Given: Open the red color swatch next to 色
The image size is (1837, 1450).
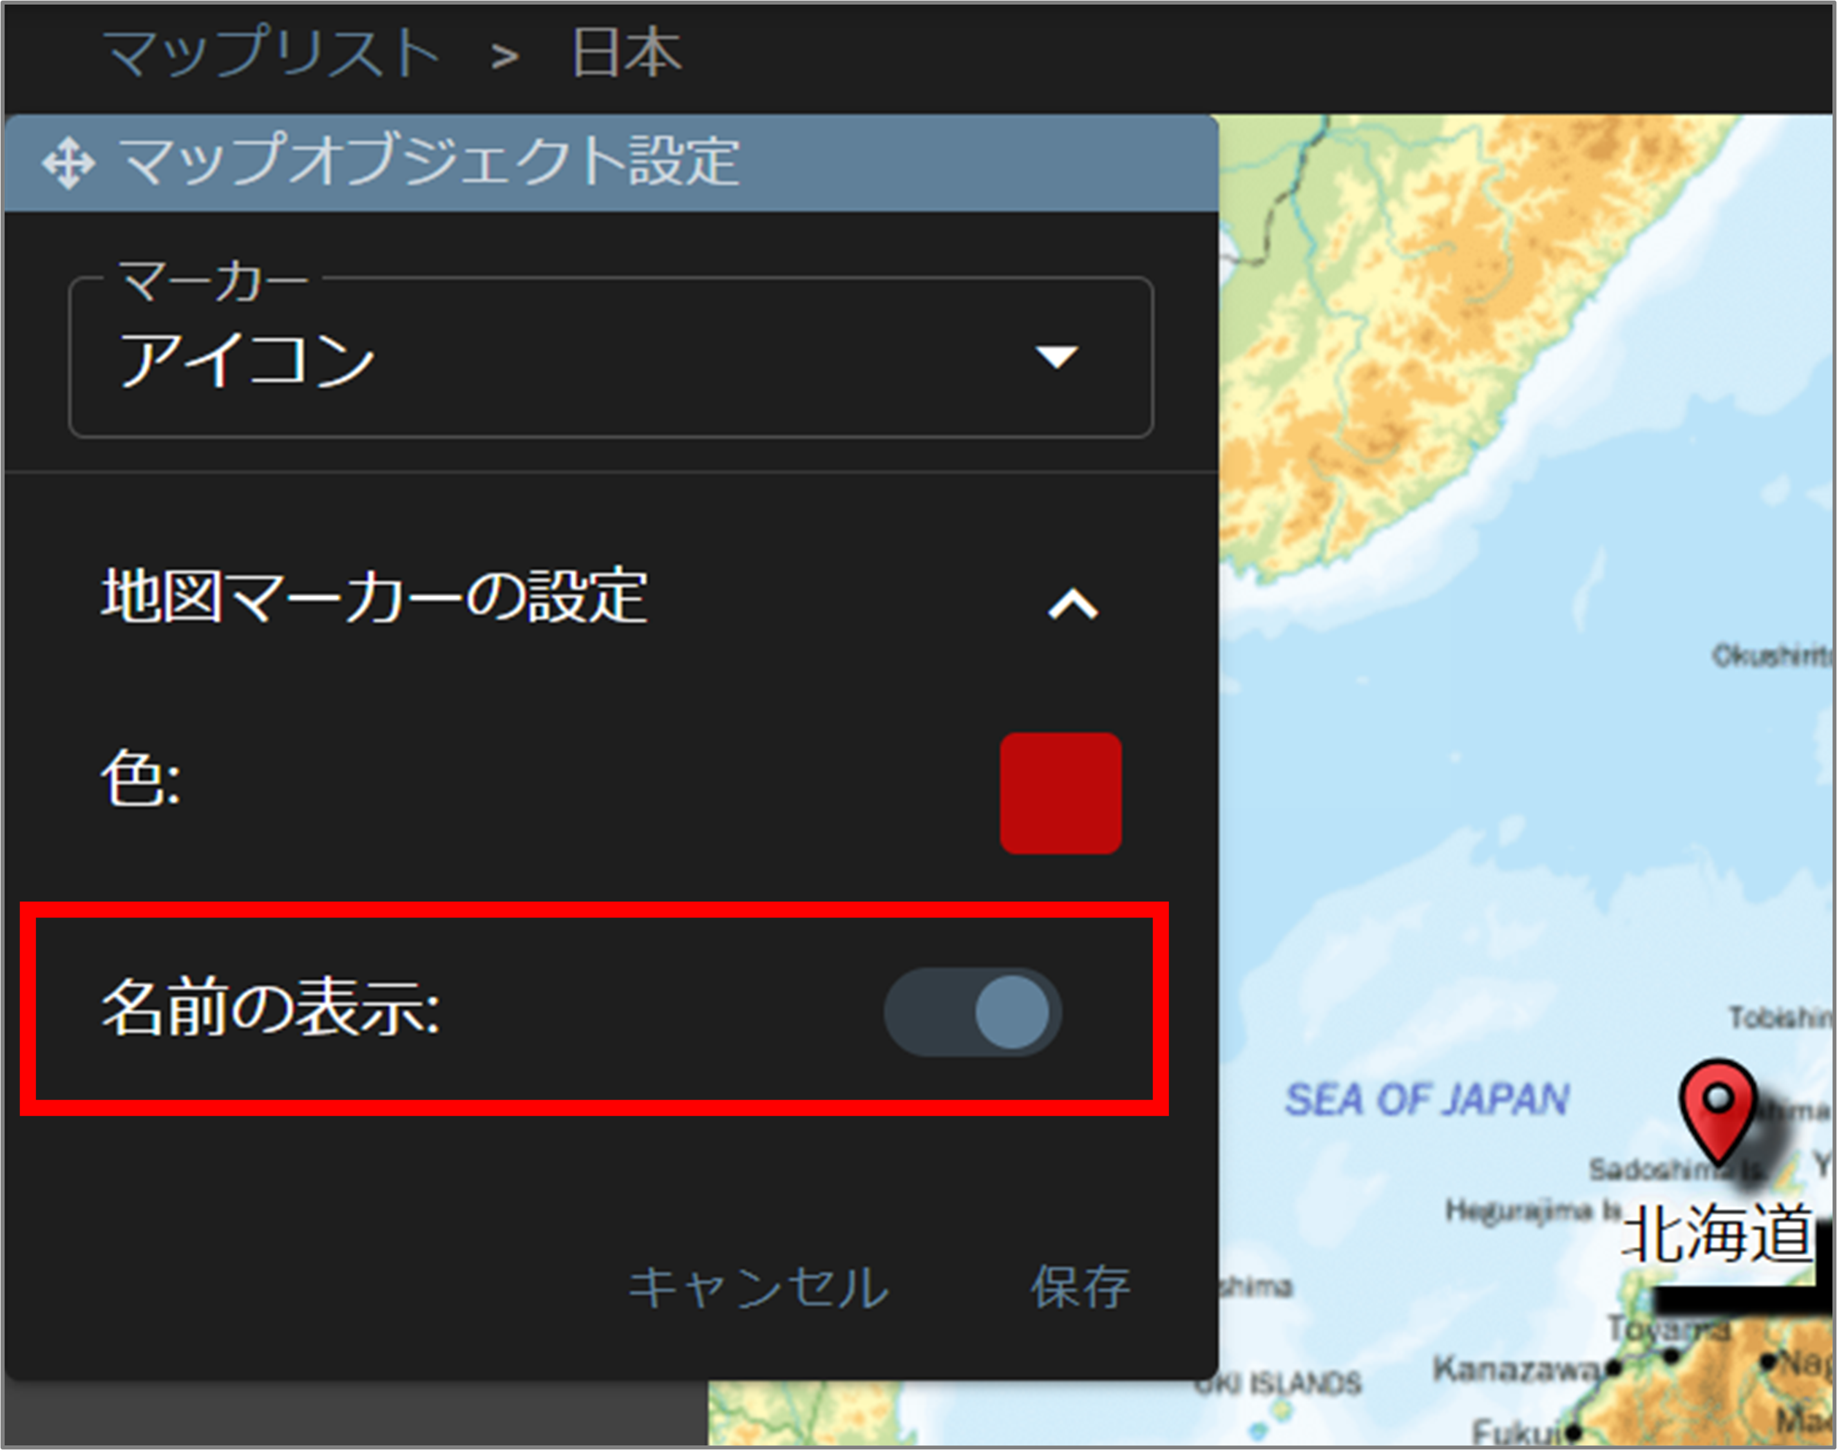Looking at the screenshot, I should coord(1061,793).
